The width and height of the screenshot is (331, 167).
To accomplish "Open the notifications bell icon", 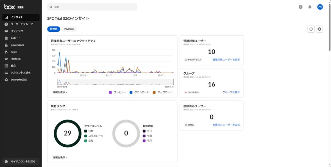I will [x=310, y=7].
